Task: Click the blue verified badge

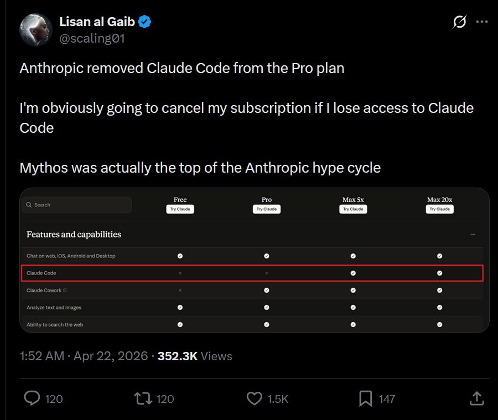Action: point(144,22)
